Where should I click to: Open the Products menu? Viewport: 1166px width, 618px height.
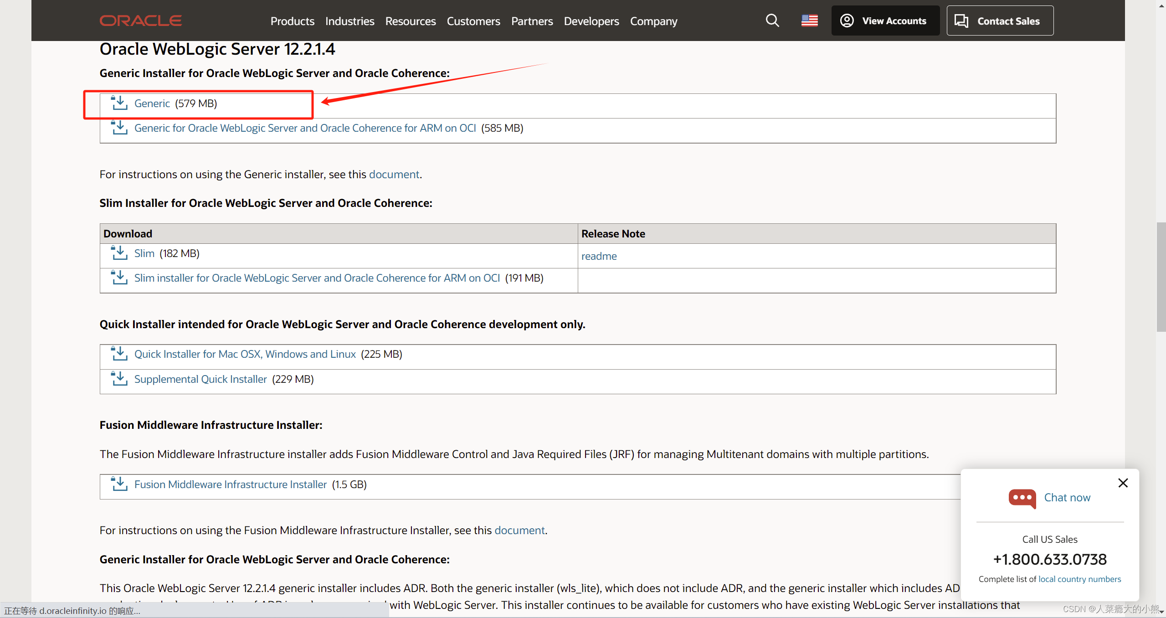(x=292, y=21)
